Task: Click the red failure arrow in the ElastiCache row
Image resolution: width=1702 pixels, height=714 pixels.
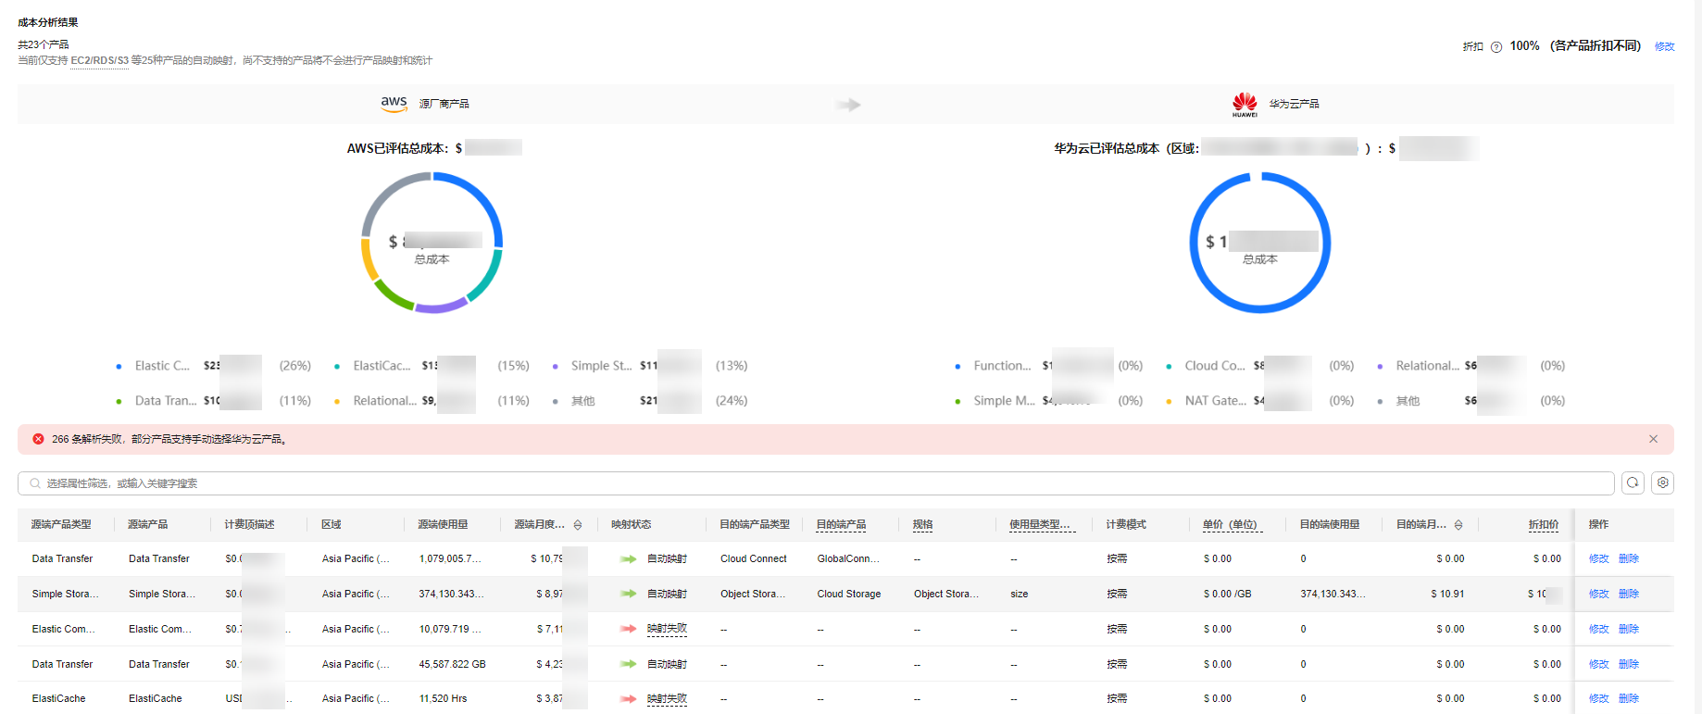Action: (x=628, y=699)
